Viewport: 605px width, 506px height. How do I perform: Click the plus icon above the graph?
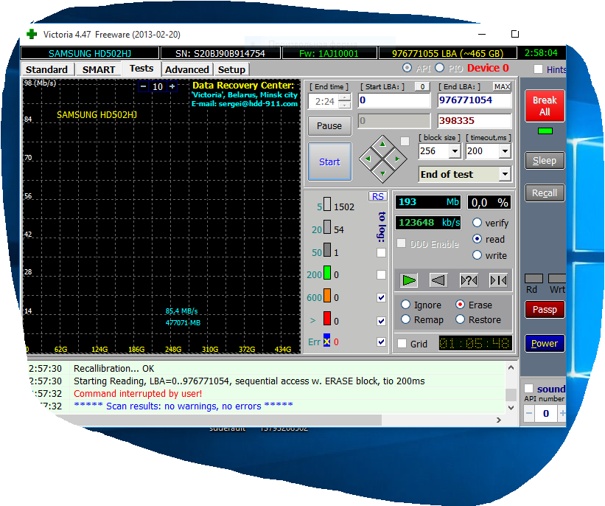pos(172,86)
